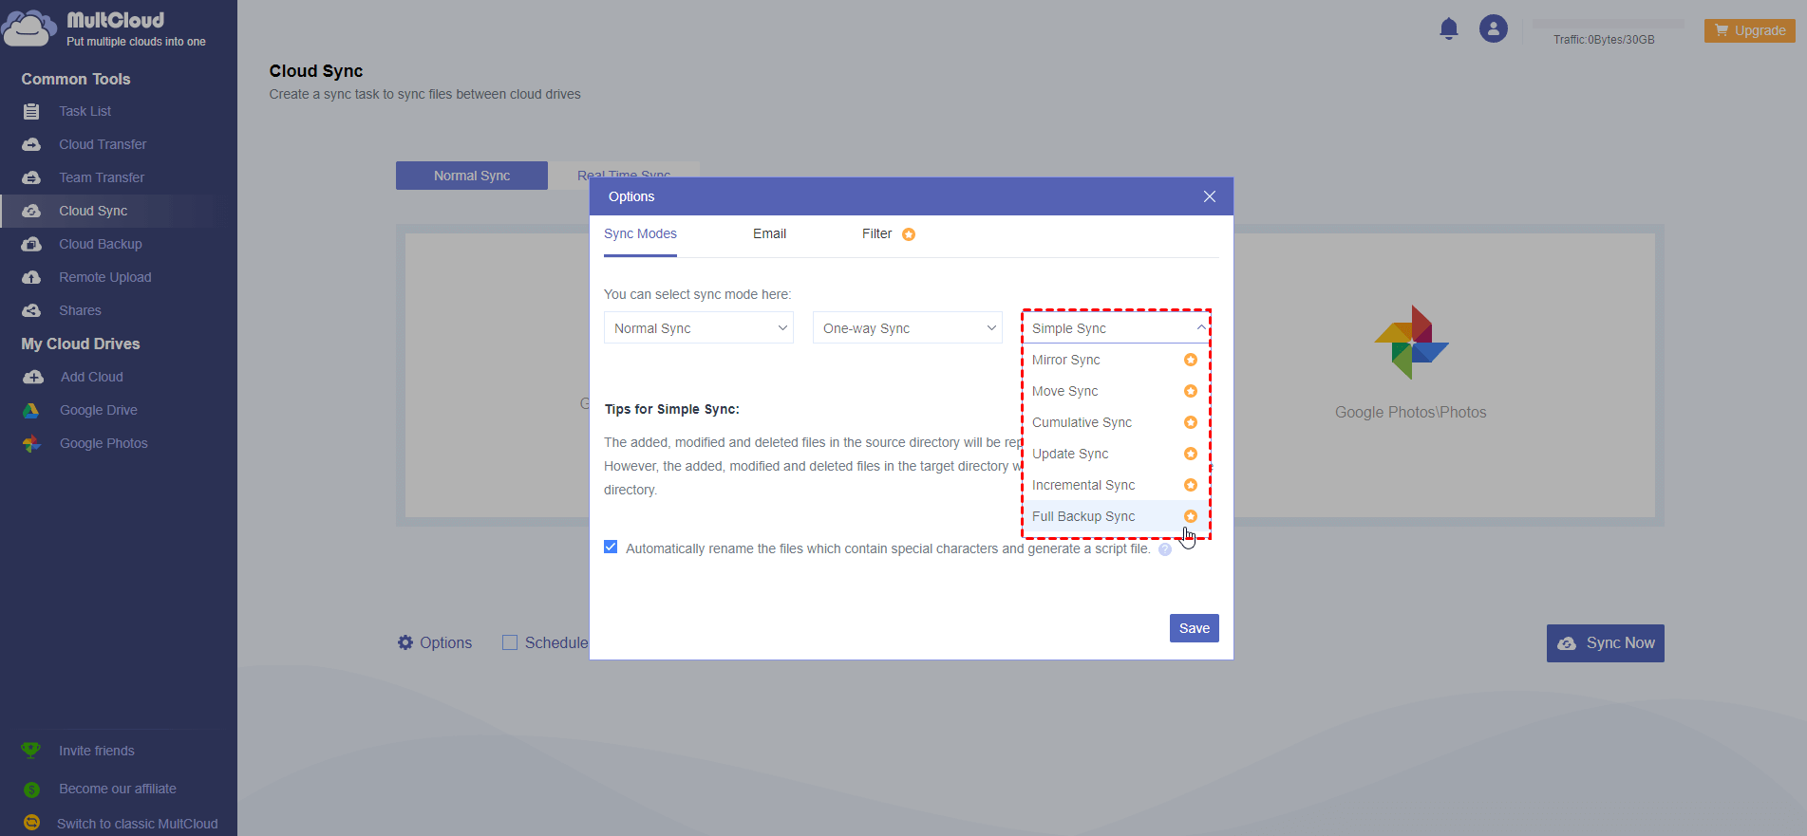This screenshot has height=836, width=1807.
Task: Click the Google Drive triangle icon
Action: 31,411
